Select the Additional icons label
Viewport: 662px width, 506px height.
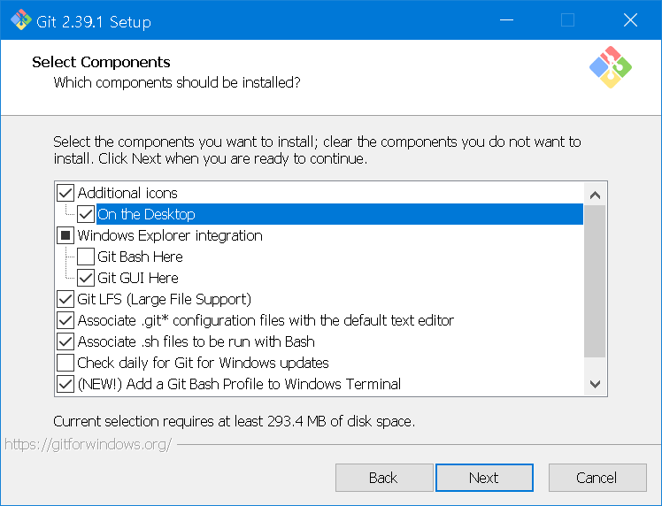pyautogui.click(x=127, y=193)
